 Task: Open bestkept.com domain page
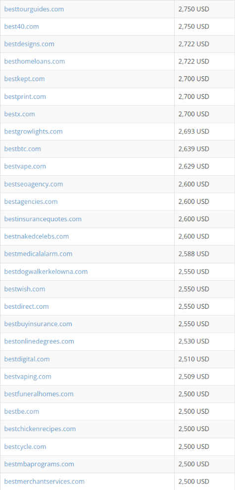click(x=24, y=79)
